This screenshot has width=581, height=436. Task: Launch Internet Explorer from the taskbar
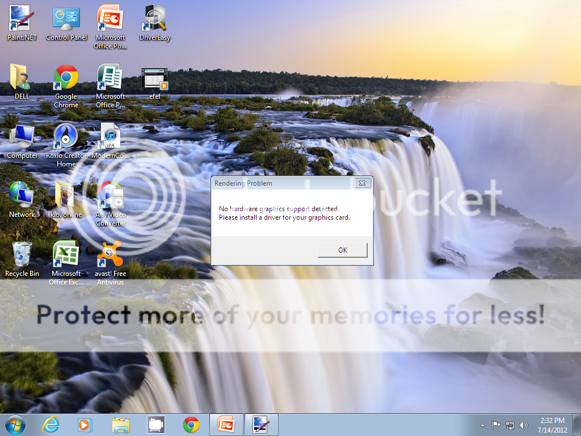[50, 424]
